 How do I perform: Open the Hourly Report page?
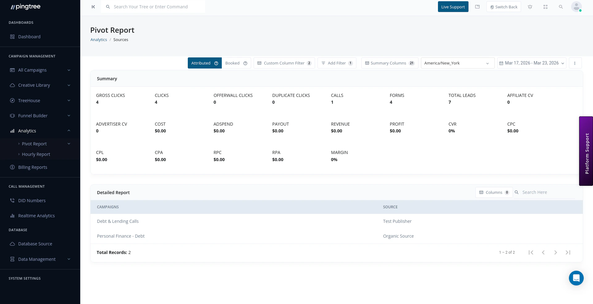(36, 154)
